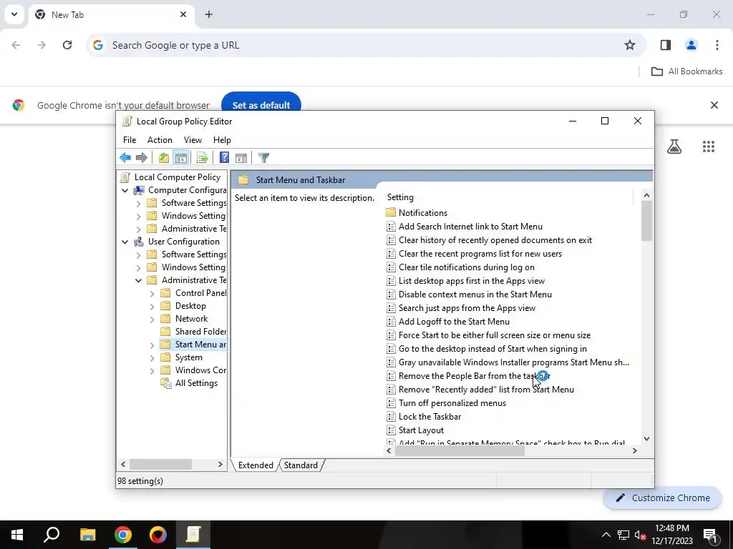
Task: Switch to the Standard tab
Action: point(301,465)
